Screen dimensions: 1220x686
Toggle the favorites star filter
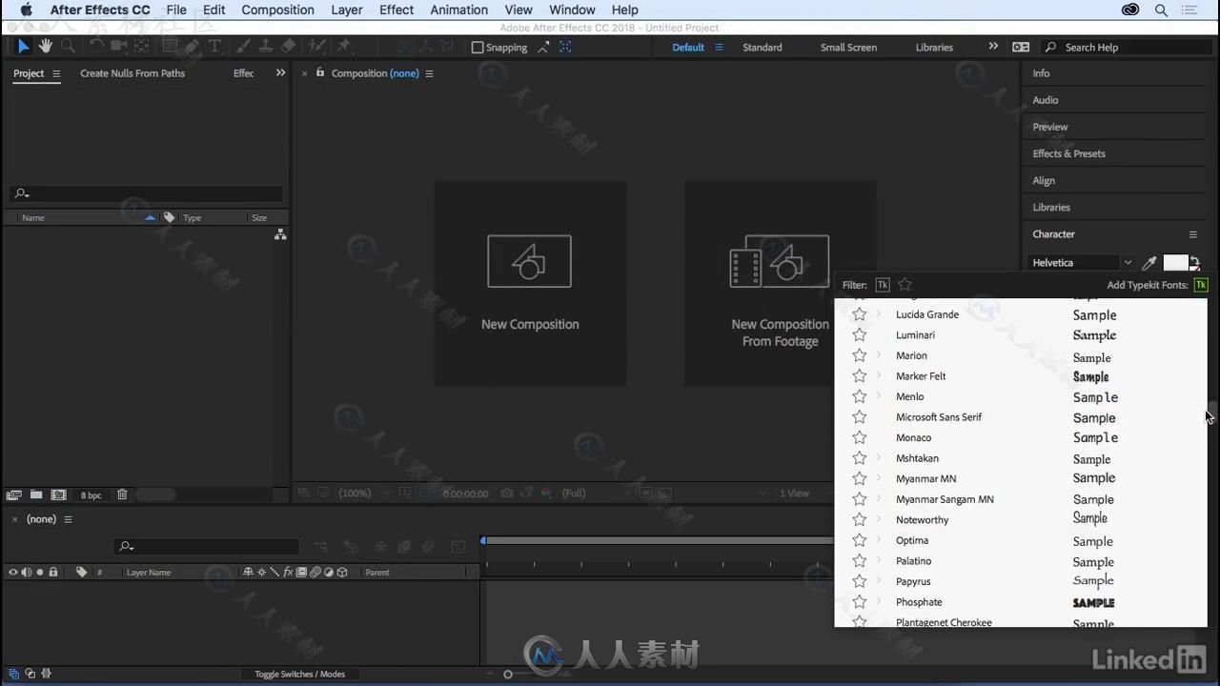coord(905,285)
